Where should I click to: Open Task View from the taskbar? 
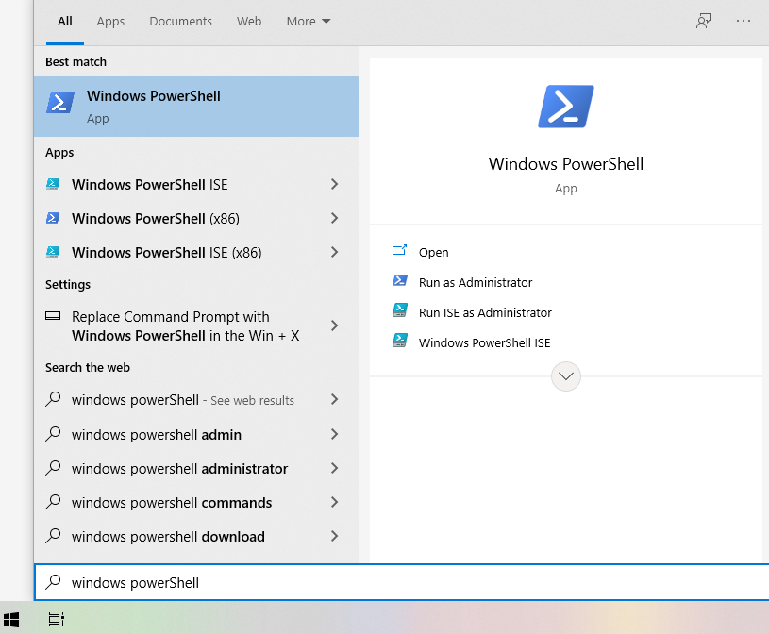tap(57, 619)
